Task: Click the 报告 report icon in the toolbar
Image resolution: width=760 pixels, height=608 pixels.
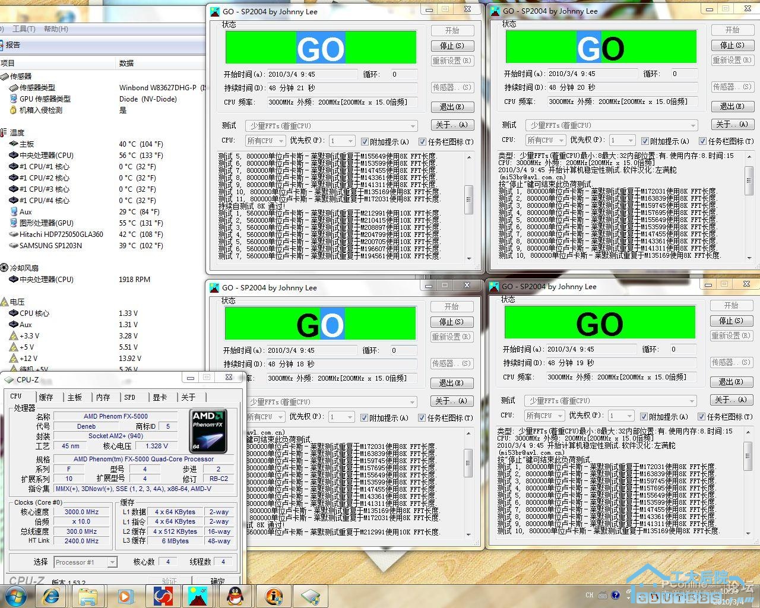Action: click(x=2, y=45)
